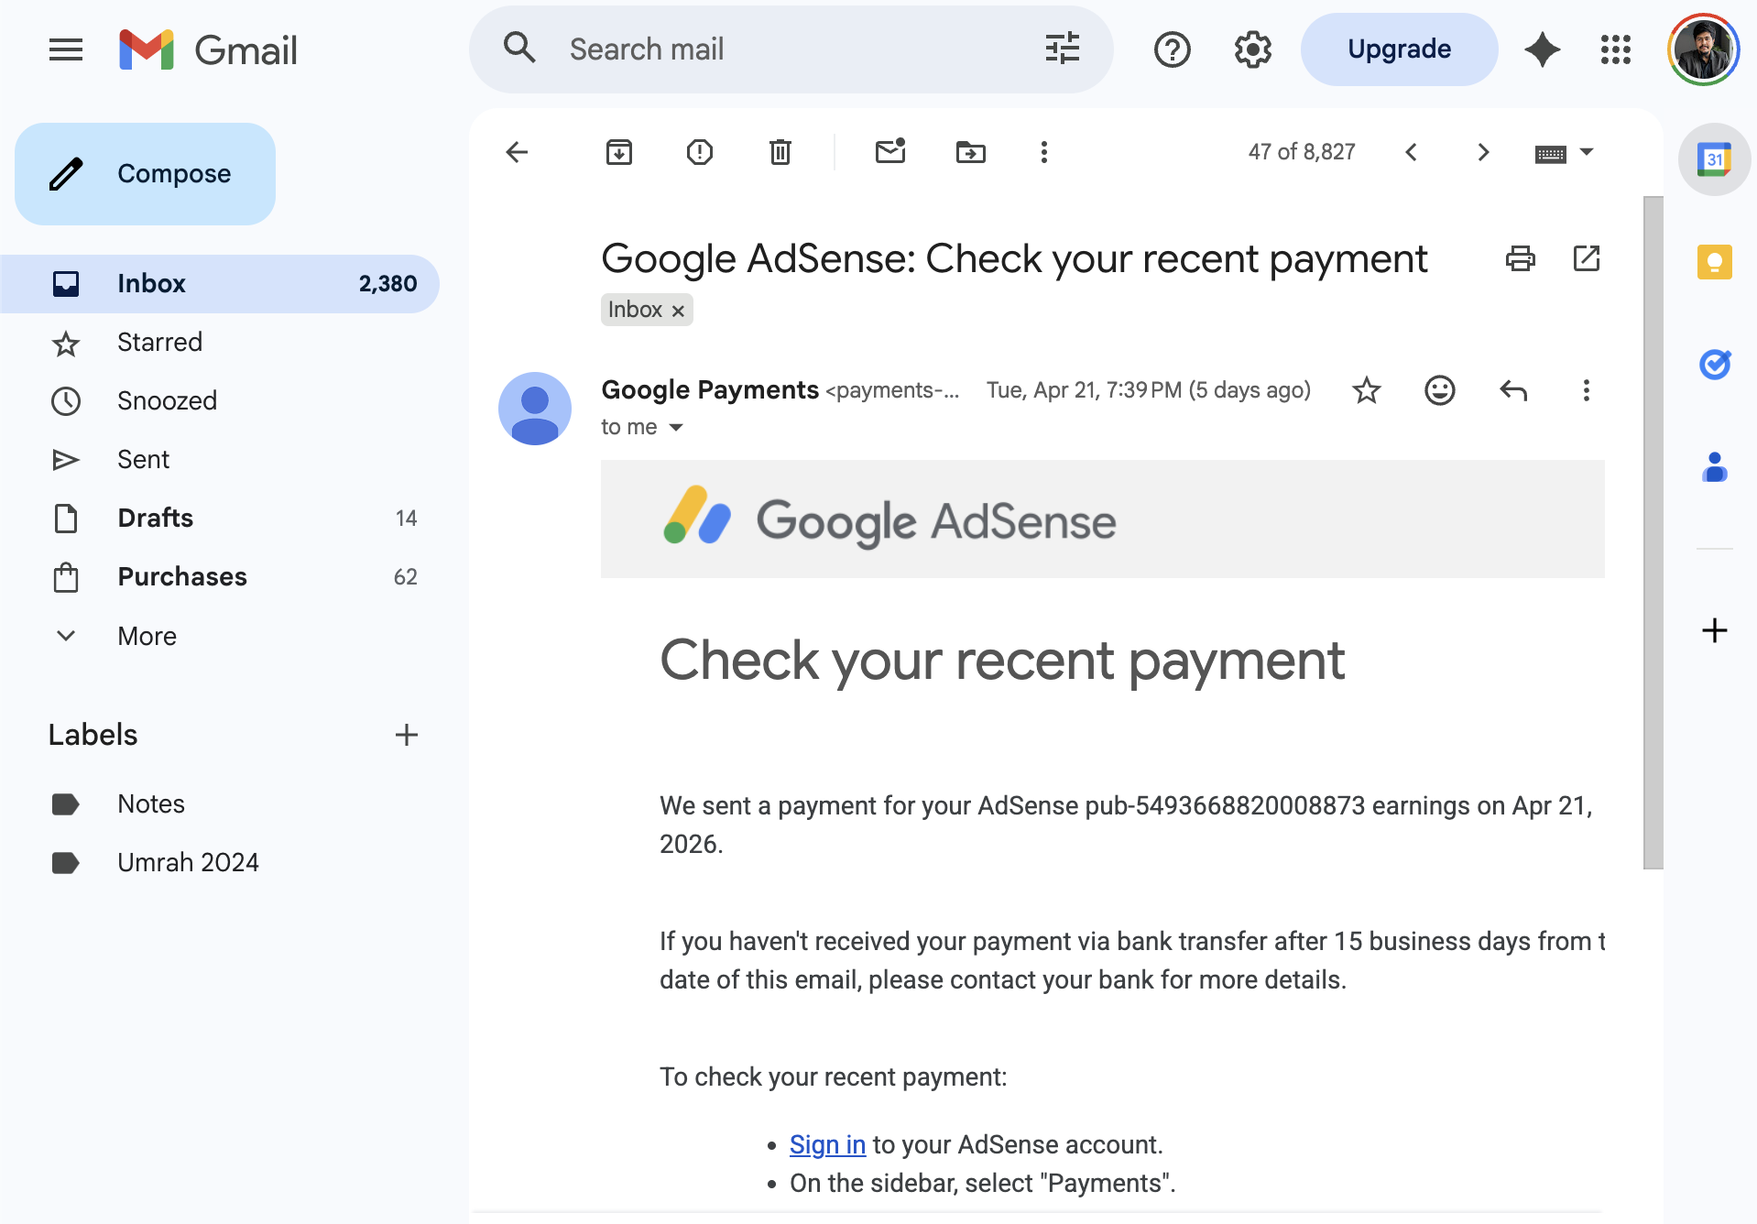This screenshot has height=1224, width=1757.
Task: Open the Move to folder icon
Action: point(971,152)
